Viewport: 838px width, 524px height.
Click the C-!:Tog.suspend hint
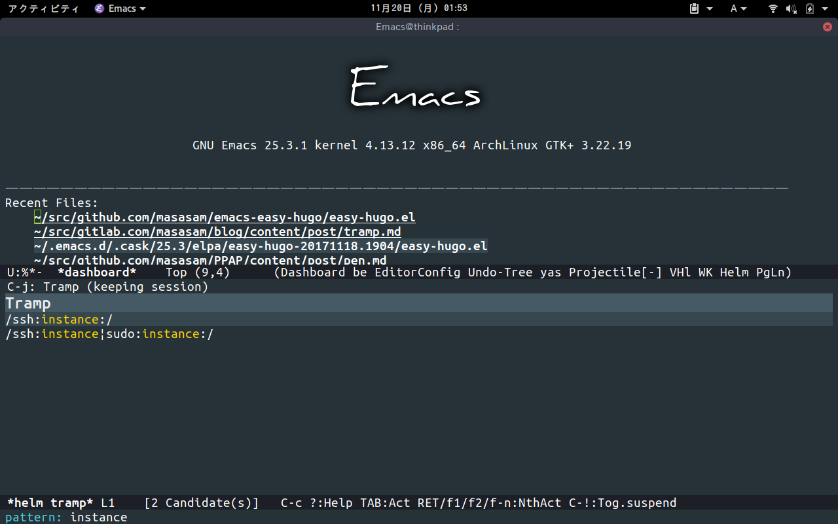point(623,503)
